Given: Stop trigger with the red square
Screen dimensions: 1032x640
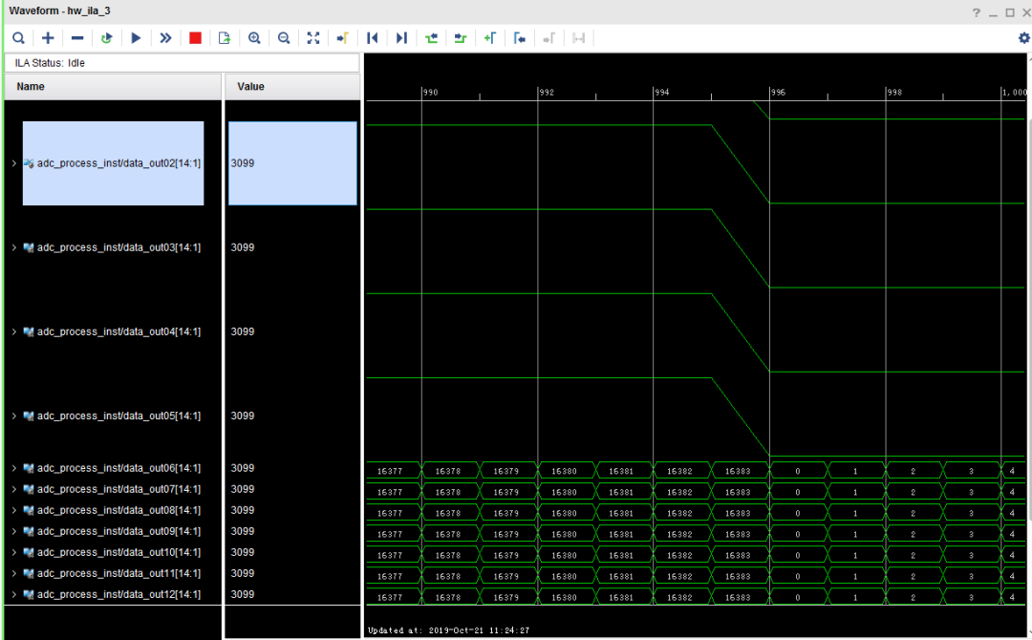Looking at the screenshot, I should 195,38.
